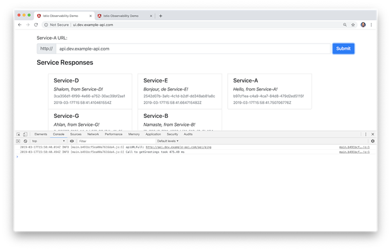Open the DevTools Memory tab
391x250 pixels.
click(x=134, y=134)
